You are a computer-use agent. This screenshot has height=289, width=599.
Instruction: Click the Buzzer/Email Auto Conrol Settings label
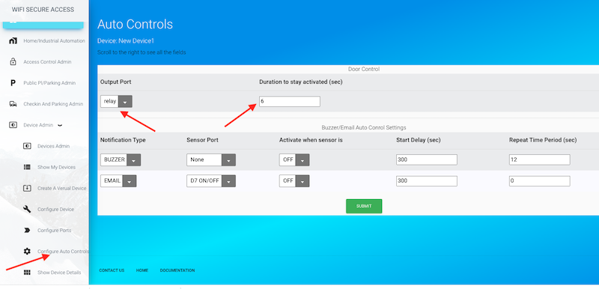coord(364,127)
